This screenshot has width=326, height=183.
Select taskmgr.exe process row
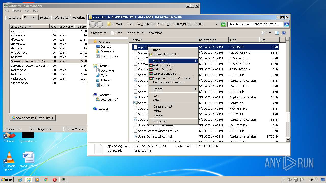[48, 79]
